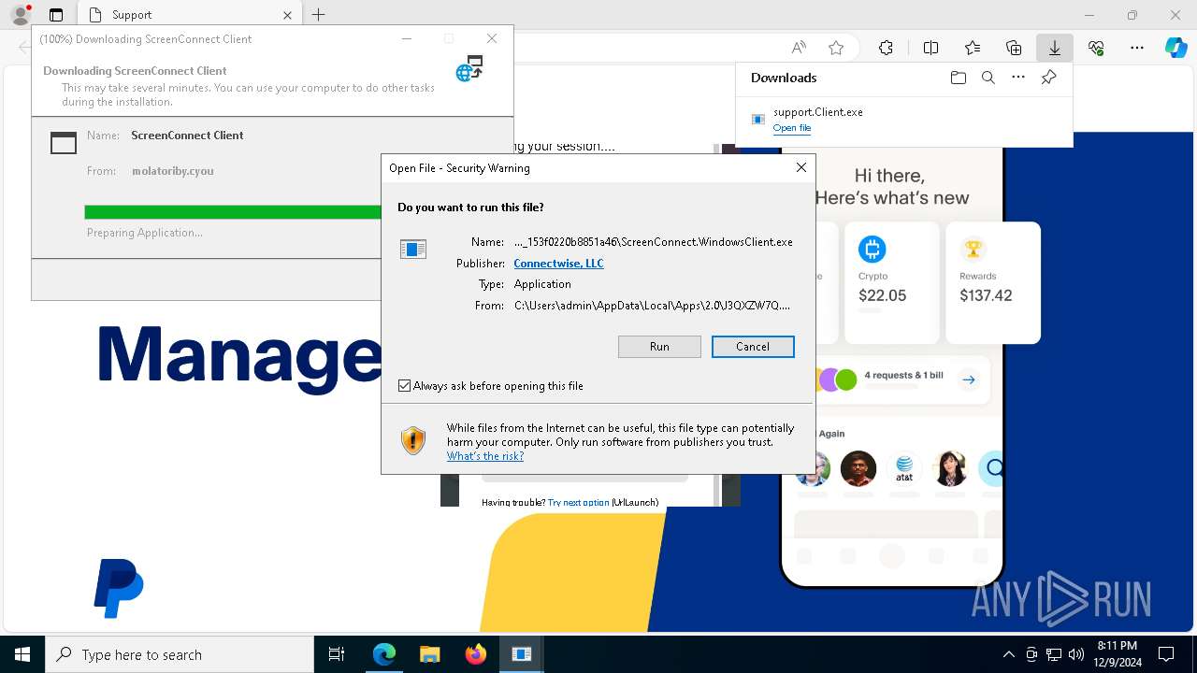Click the Crypto card showing $22.05
Screen dimensions: 1197x673
click(x=891, y=282)
